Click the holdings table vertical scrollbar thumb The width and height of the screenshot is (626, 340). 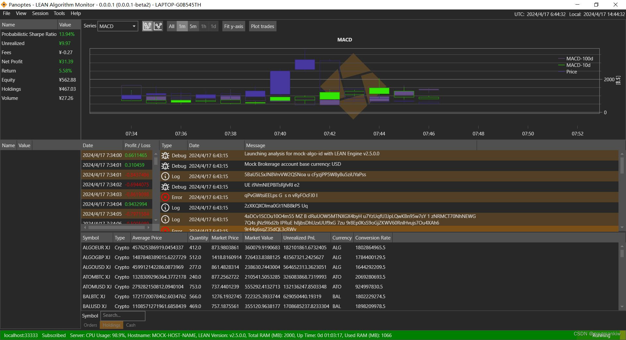(x=622, y=253)
